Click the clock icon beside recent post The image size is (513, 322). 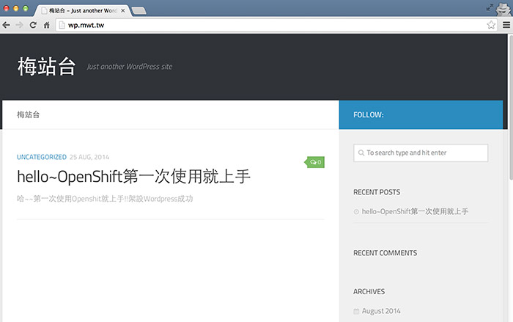(356, 212)
